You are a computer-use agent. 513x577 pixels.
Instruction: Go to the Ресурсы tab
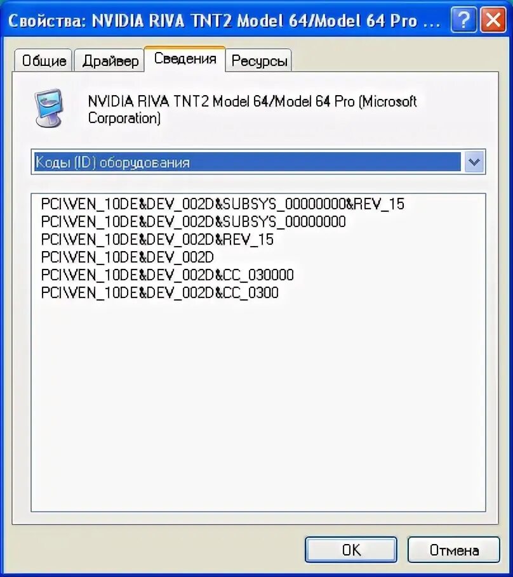pos(259,60)
